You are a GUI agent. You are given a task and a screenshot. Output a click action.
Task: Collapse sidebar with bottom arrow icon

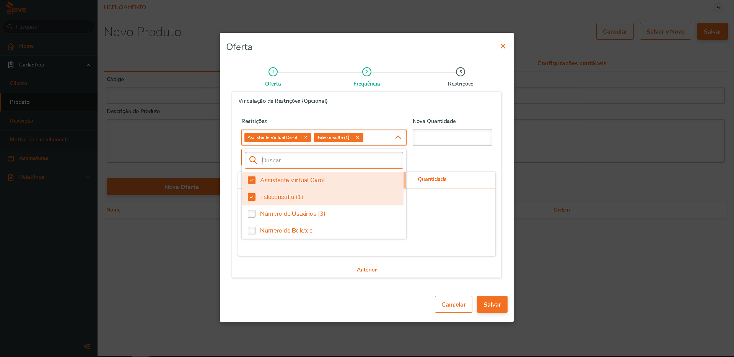[87, 346]
